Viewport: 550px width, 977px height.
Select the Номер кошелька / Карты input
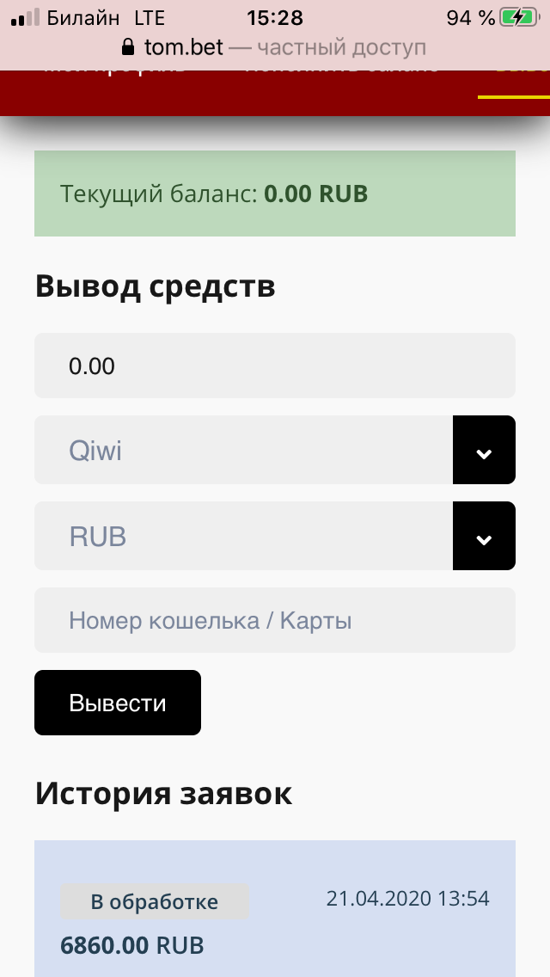[275, 620]
